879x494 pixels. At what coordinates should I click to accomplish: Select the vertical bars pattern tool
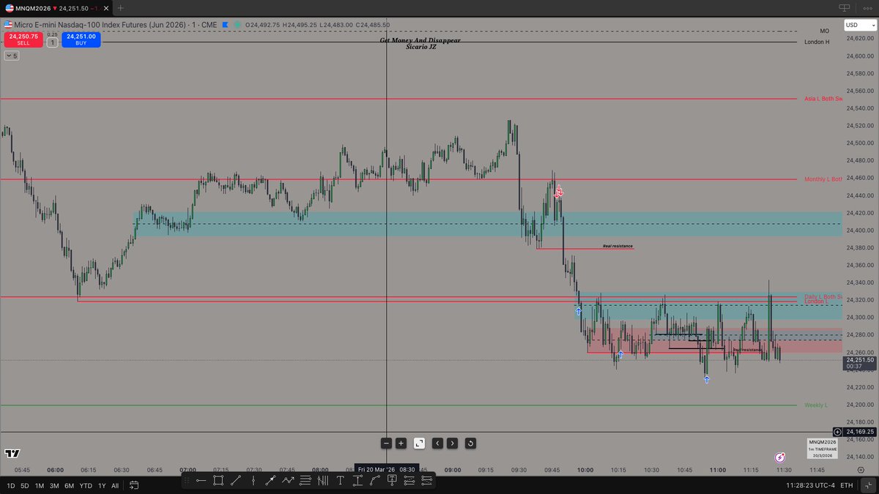[322, 481]
